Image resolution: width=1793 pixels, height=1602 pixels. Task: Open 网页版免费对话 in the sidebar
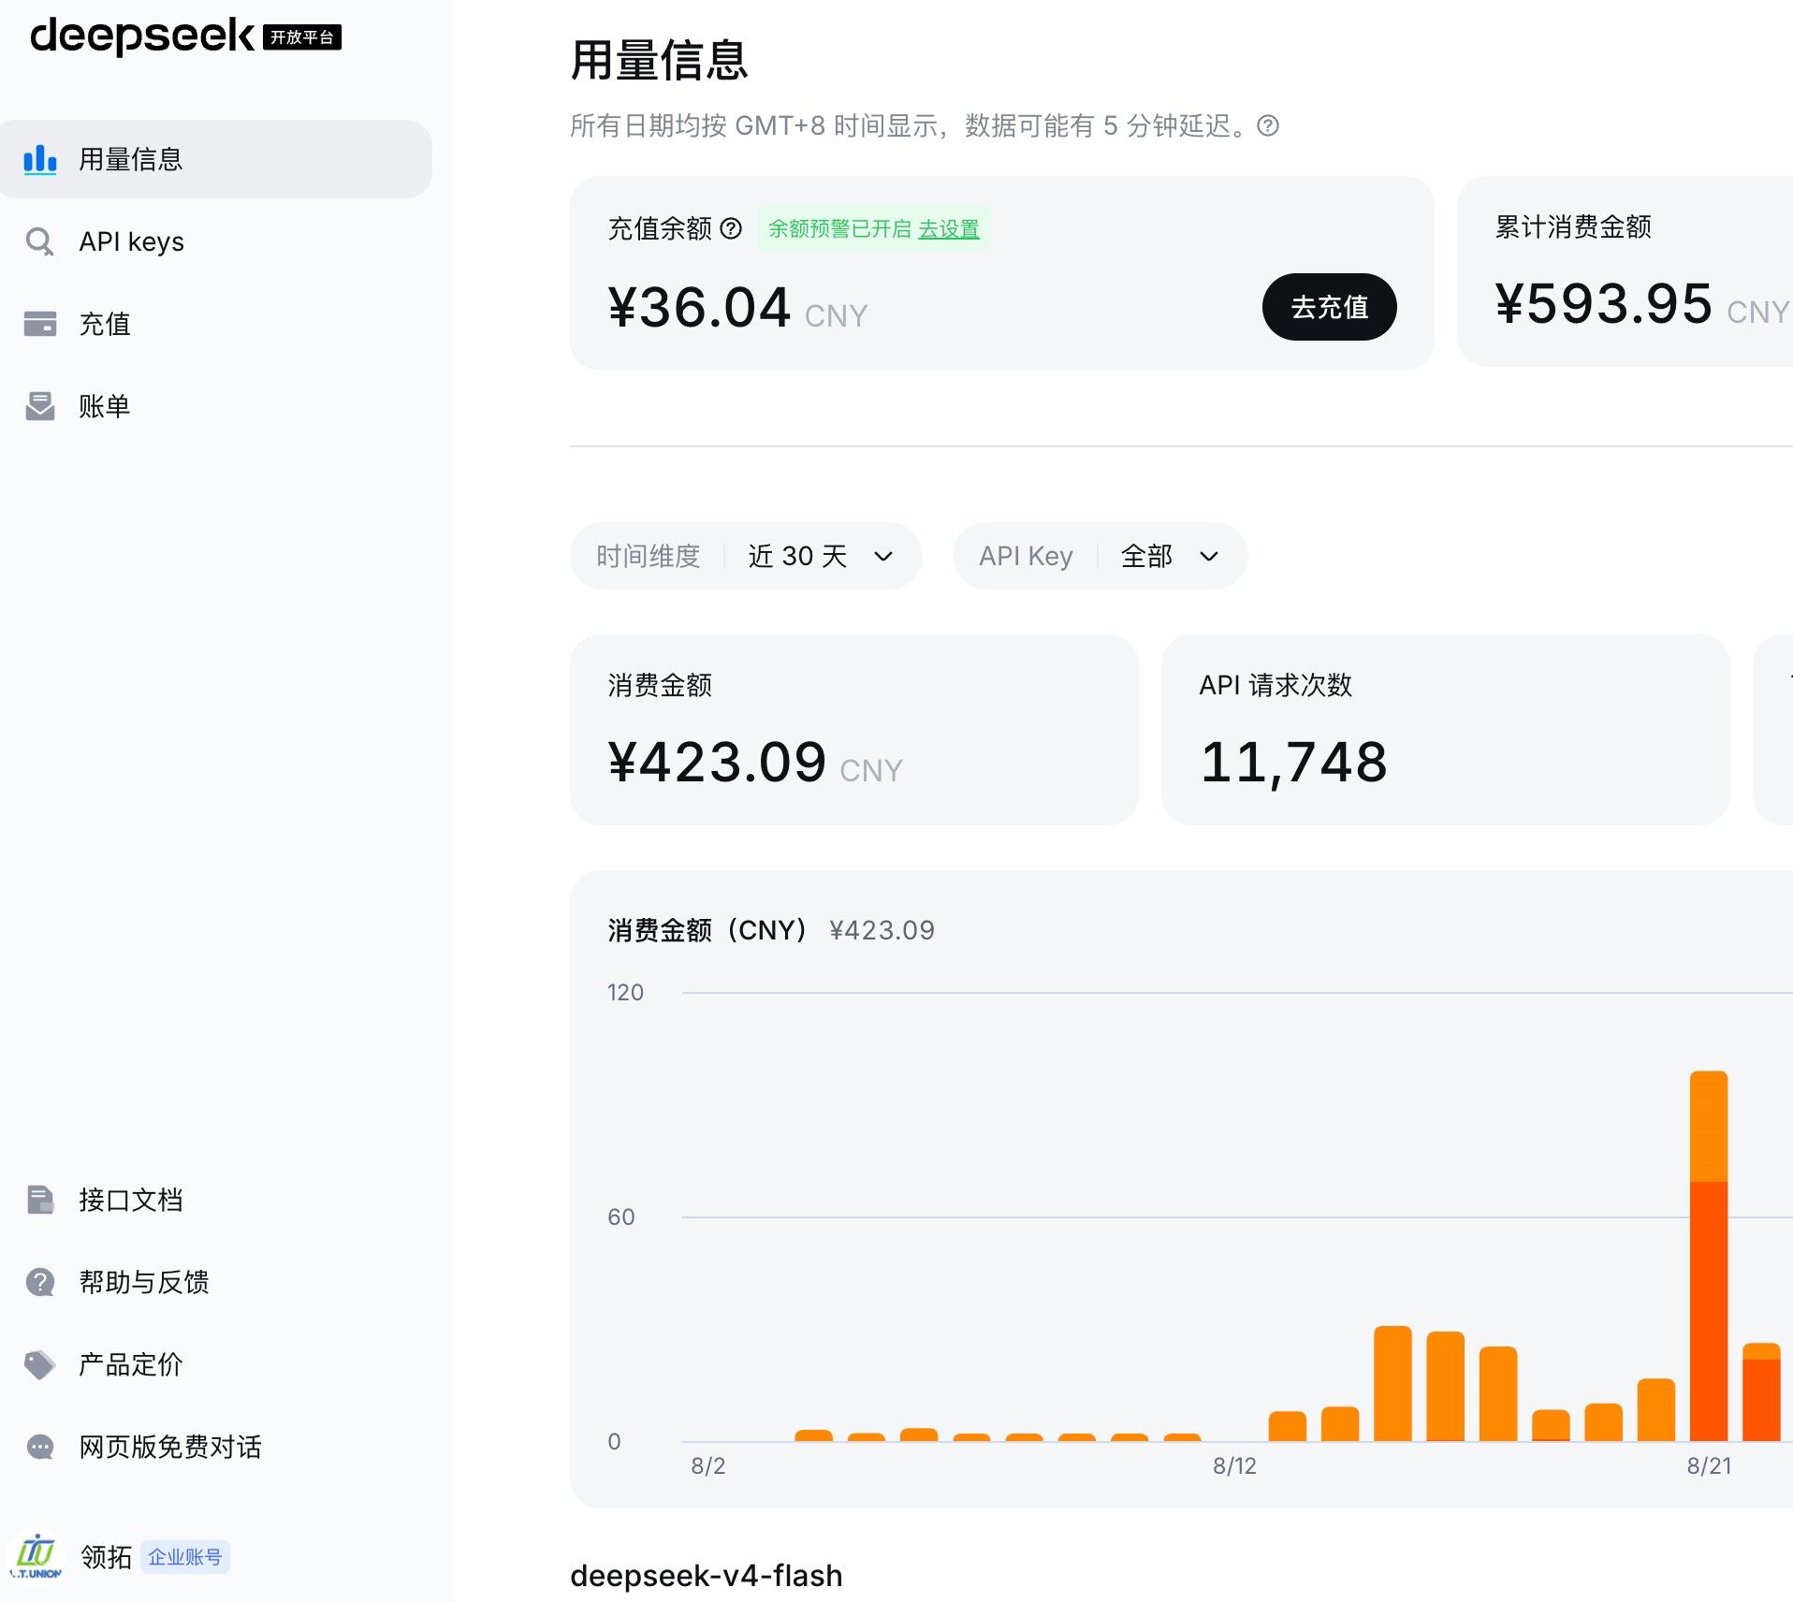pos(216,1447)
